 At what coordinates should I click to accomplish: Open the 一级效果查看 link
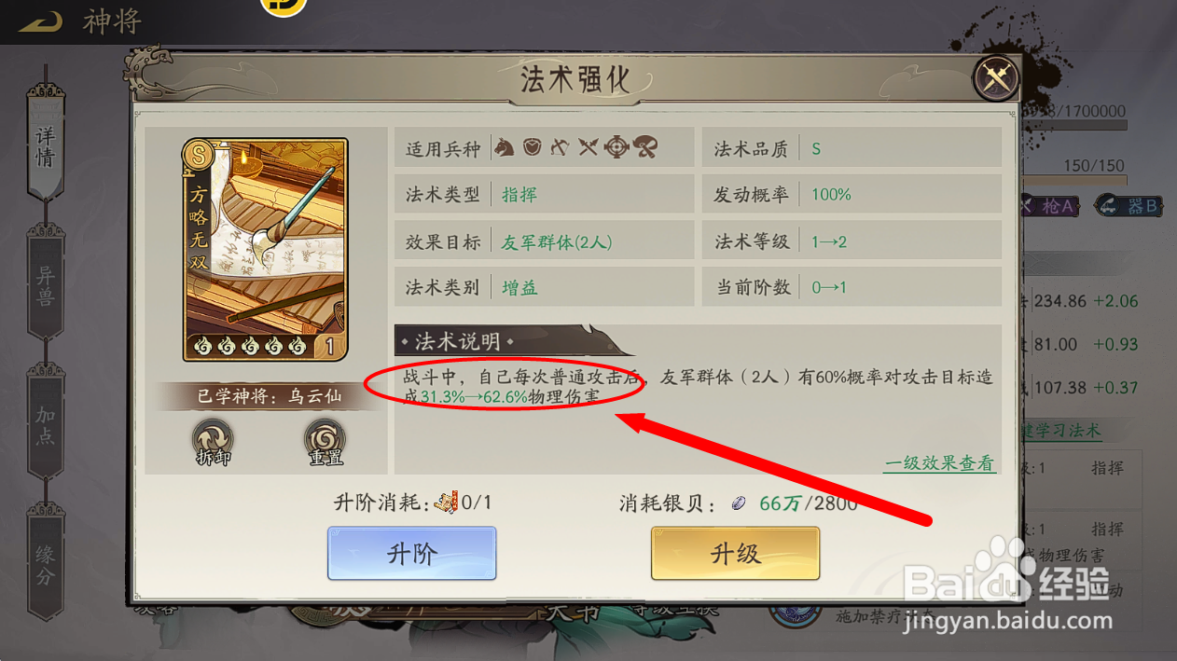pyautogui.click(x=939, y=463)
